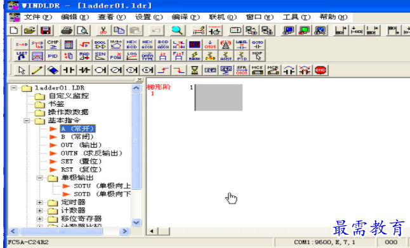Screen dimensions: 410x248
Task: Select OUT (输出) instruction in tree
Action: click(x=81, y=145)
